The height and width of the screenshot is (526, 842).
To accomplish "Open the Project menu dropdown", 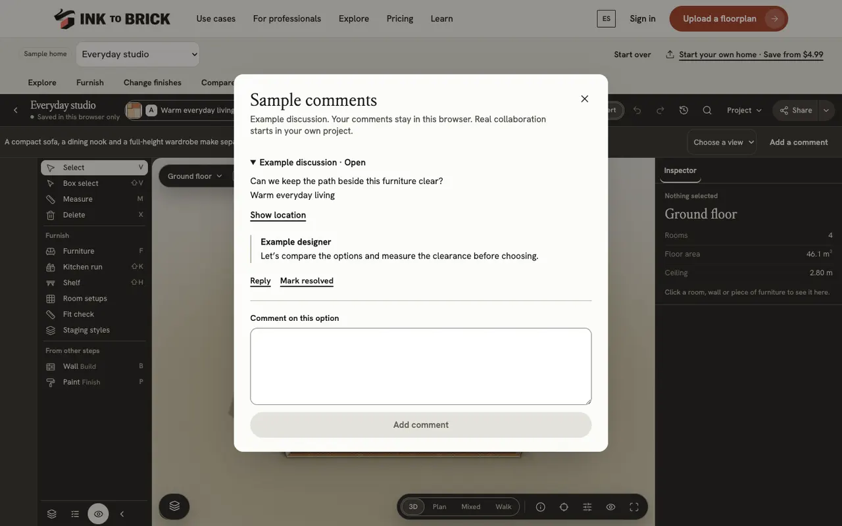I will coord(744,110).
